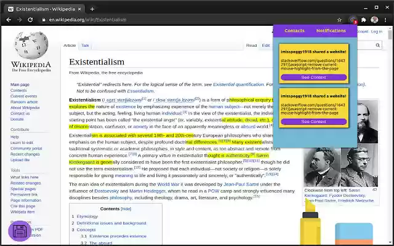This screenshot has width=394, height=246.
Task: Open the Talk tab
Action: (x=85, y=46)
